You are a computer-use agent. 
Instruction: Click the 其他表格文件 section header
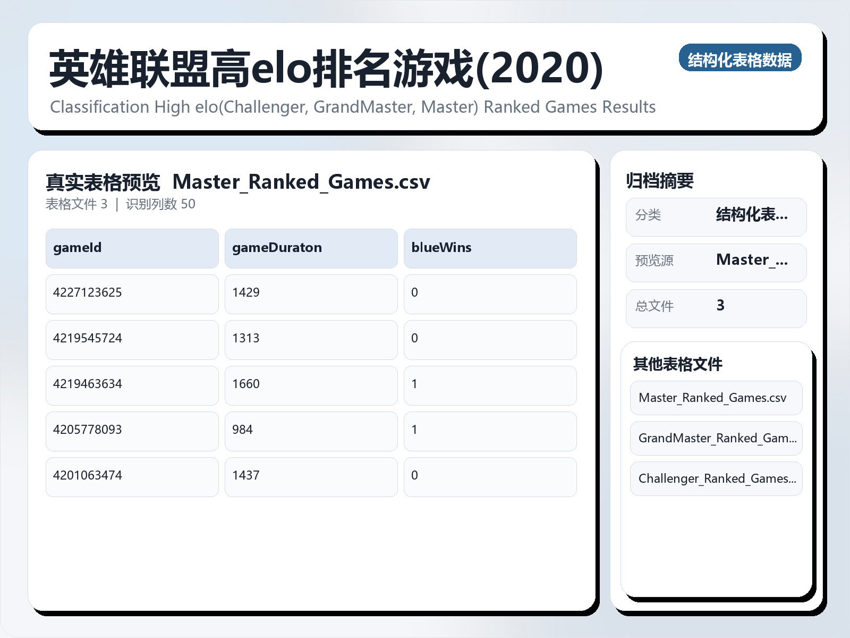point(677,365)
